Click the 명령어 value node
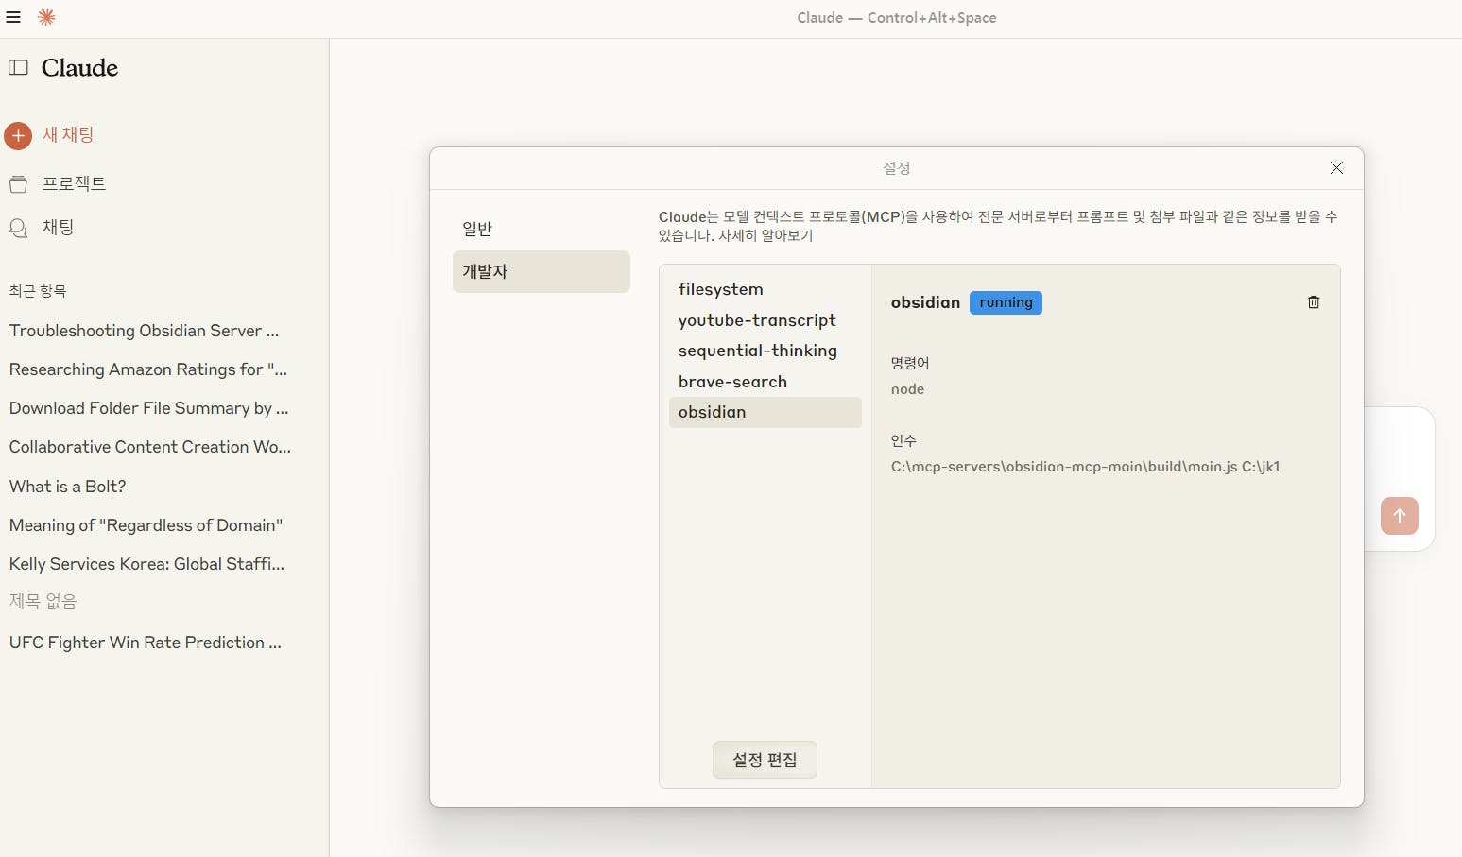 click(907, 389)
